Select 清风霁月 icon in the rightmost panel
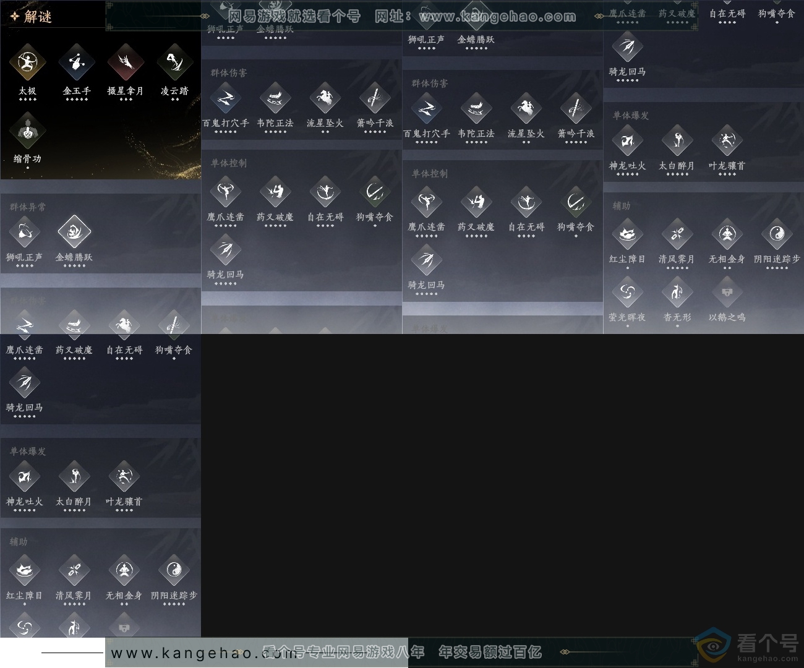The width and height of the screenshot is (804, 668). 677,234
